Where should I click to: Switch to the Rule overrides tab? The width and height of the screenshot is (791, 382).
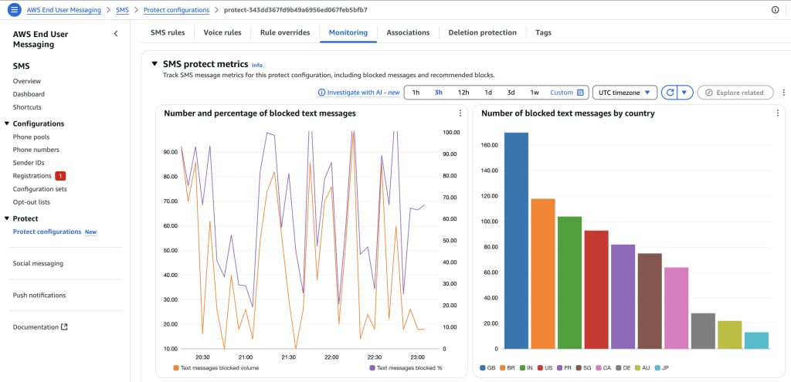point(285,32)
